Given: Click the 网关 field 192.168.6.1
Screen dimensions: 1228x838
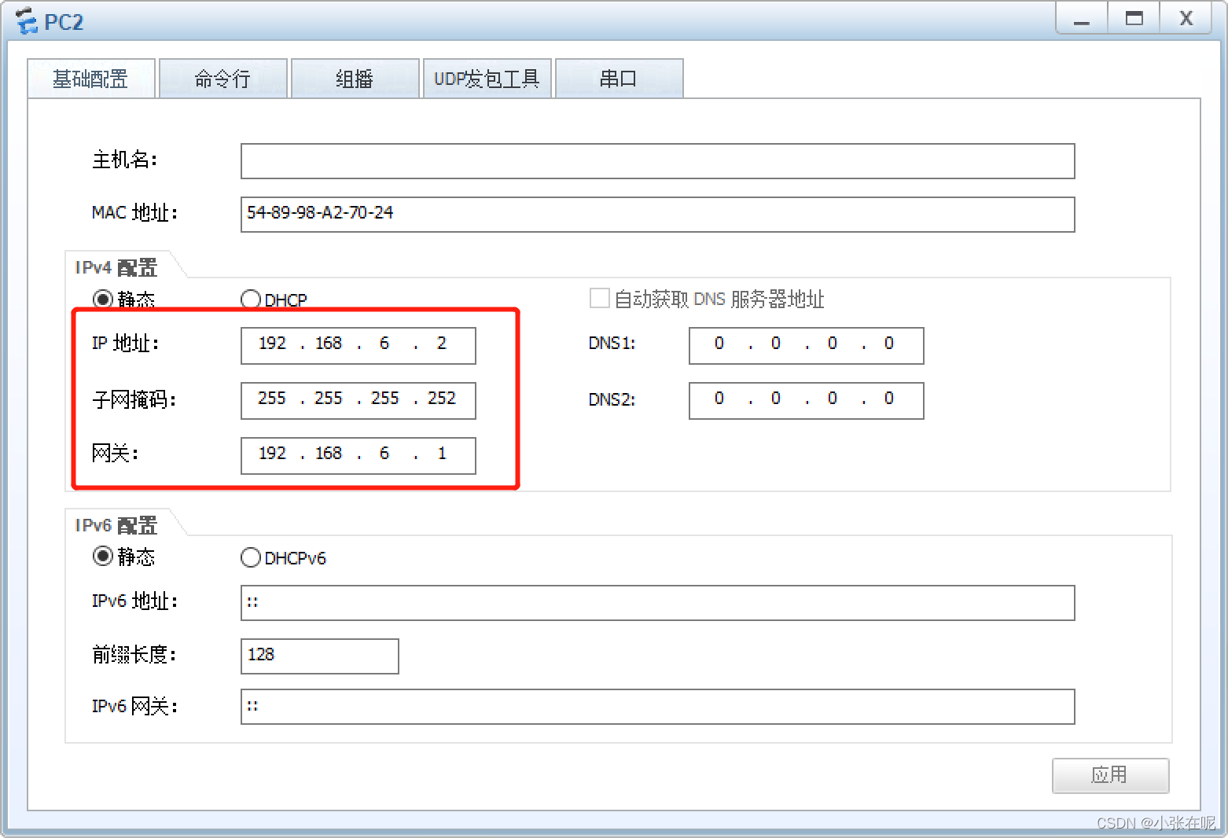Looking at the screenshot, I should pos(358,456).
